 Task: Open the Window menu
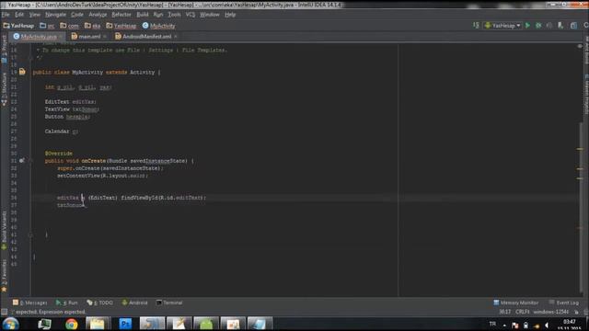[210, 15]
